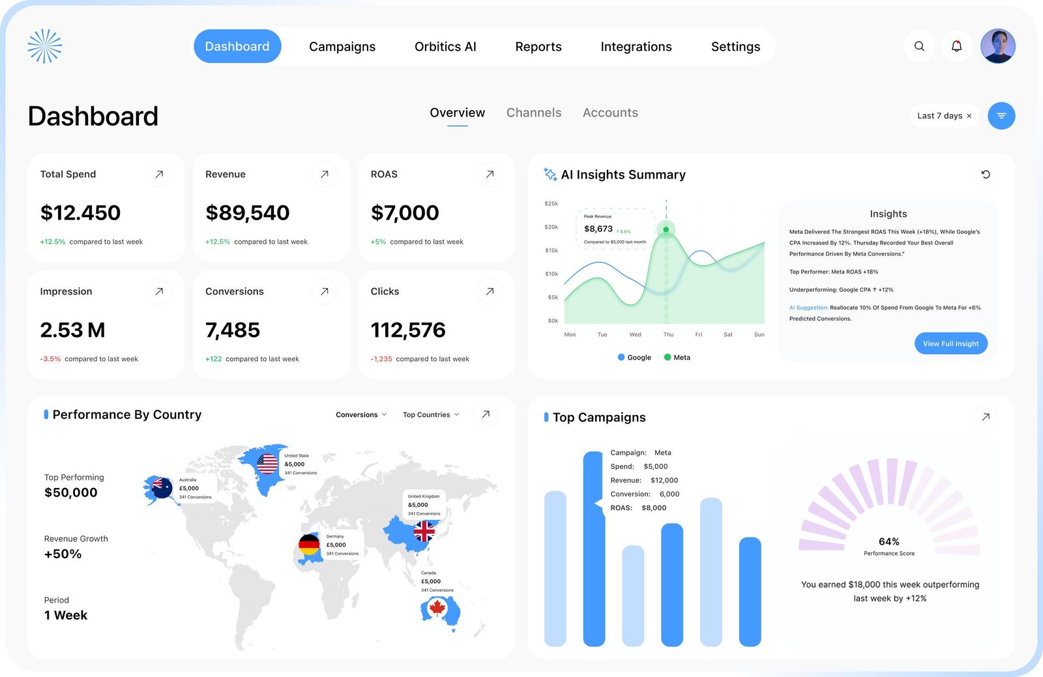Toggle the Google legend series
This screenshot has width=1043, height=677.
tap(634, 357)
